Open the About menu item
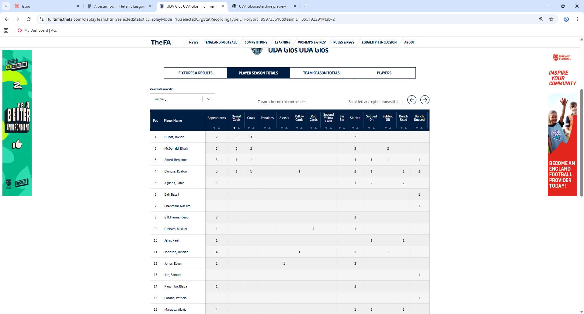584x314 pixels. (x=409, y=42)
